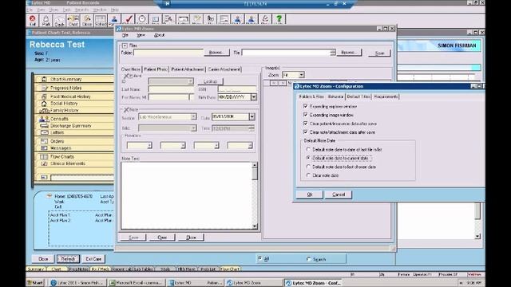511x287 pixels.
Task: Click Browse next to the Folder field
Action: point(216,53)
